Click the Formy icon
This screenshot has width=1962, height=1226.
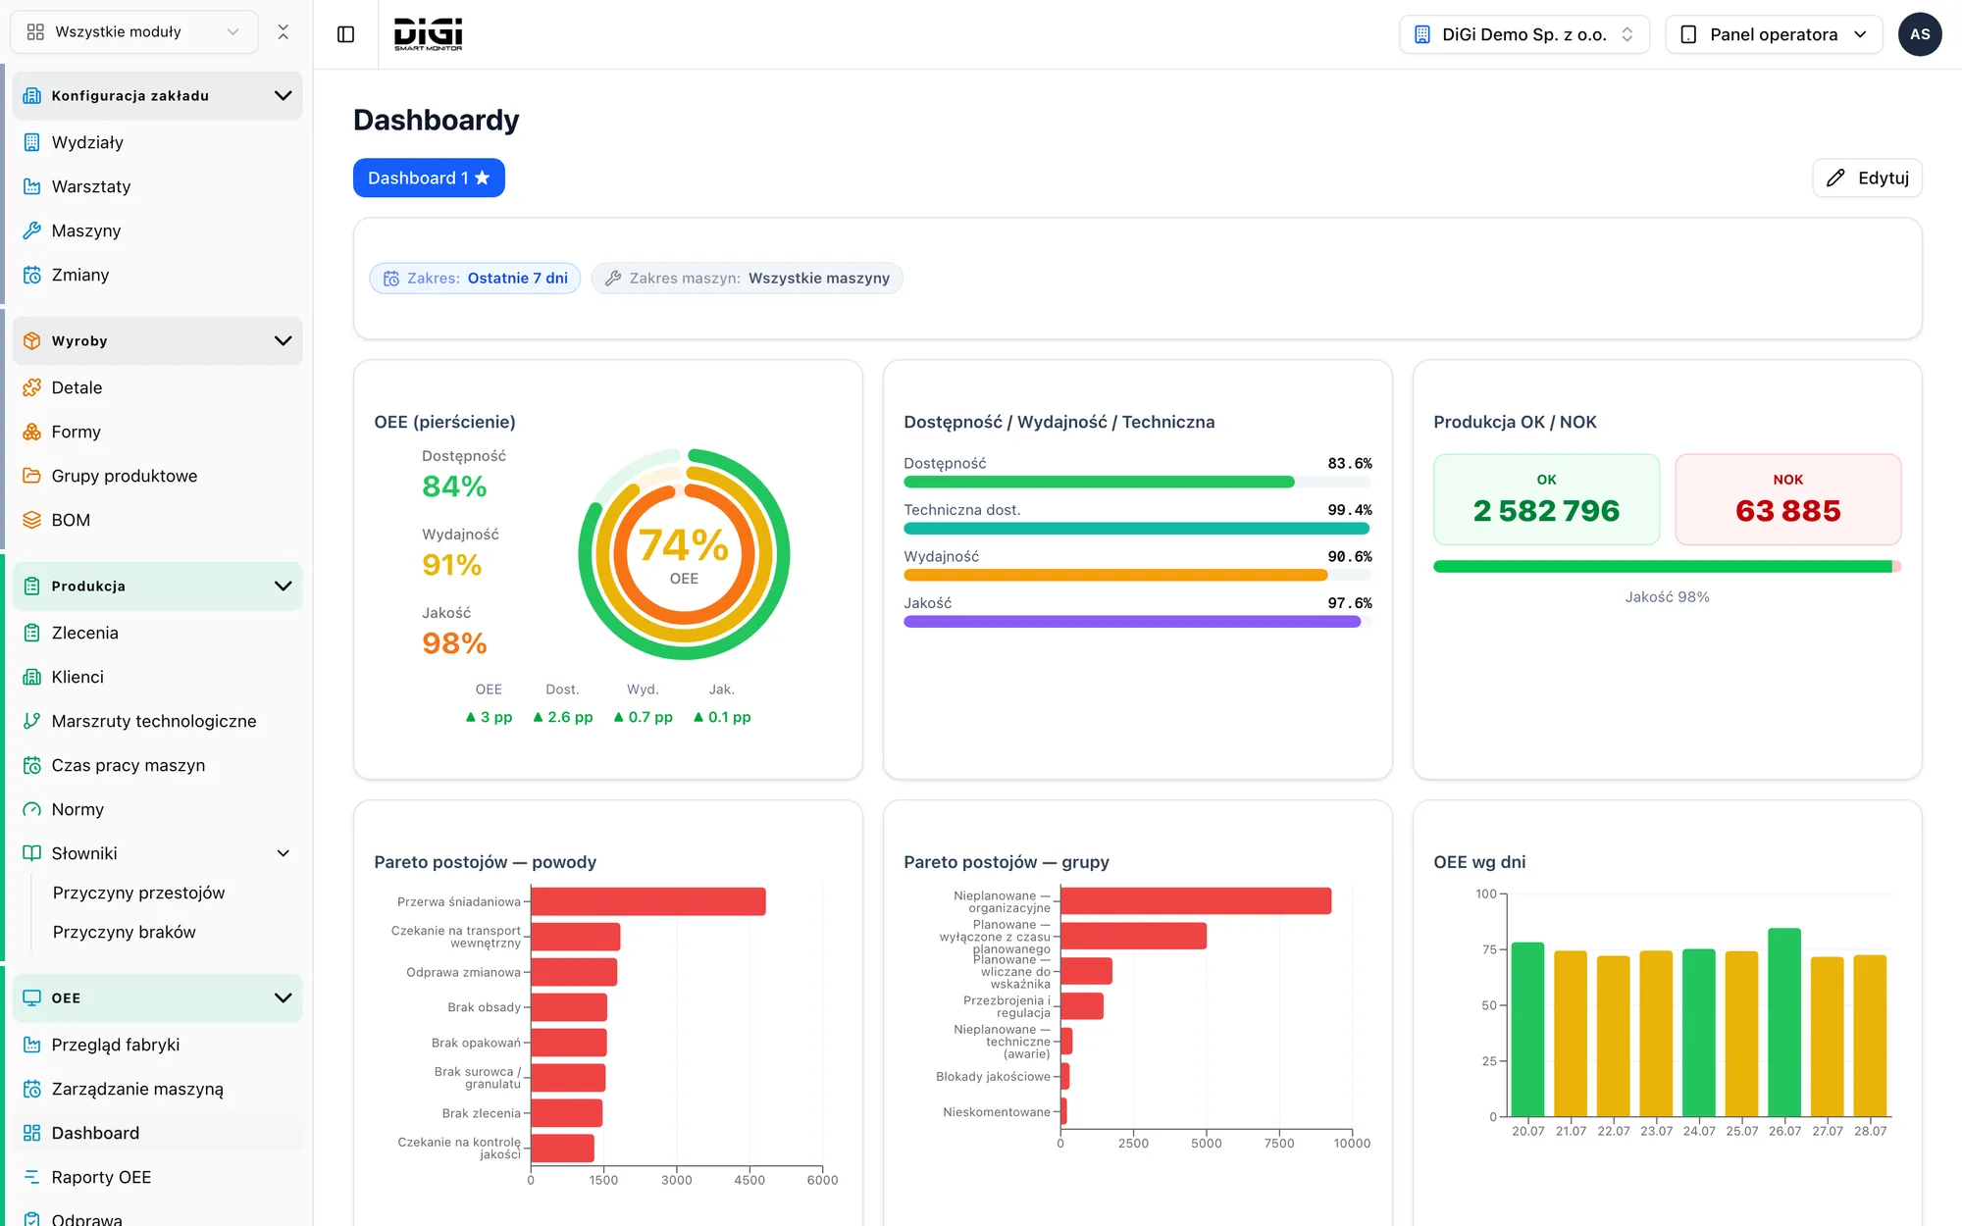[32, 432]
